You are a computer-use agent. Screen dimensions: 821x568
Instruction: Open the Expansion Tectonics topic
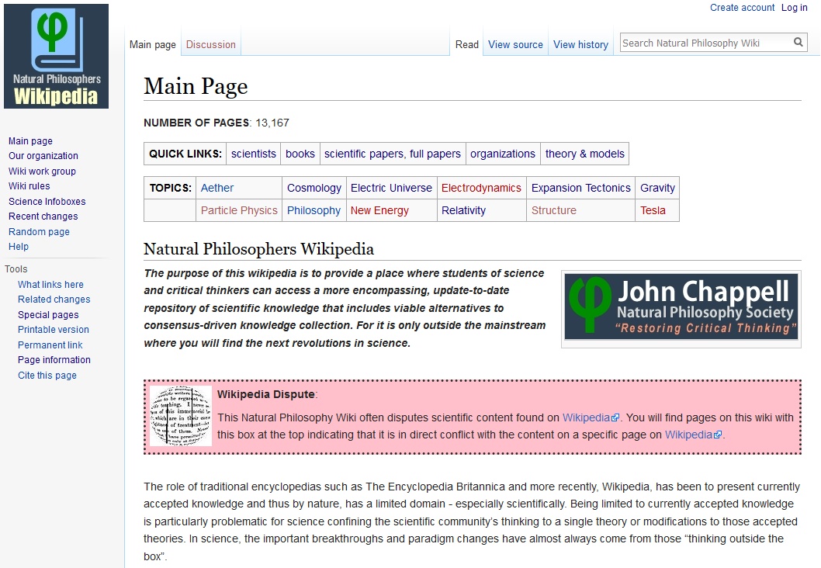click(x=581, y=188)
